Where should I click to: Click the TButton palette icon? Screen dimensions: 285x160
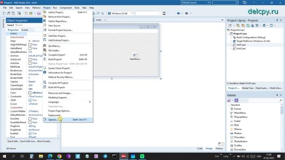pos(232,133)
